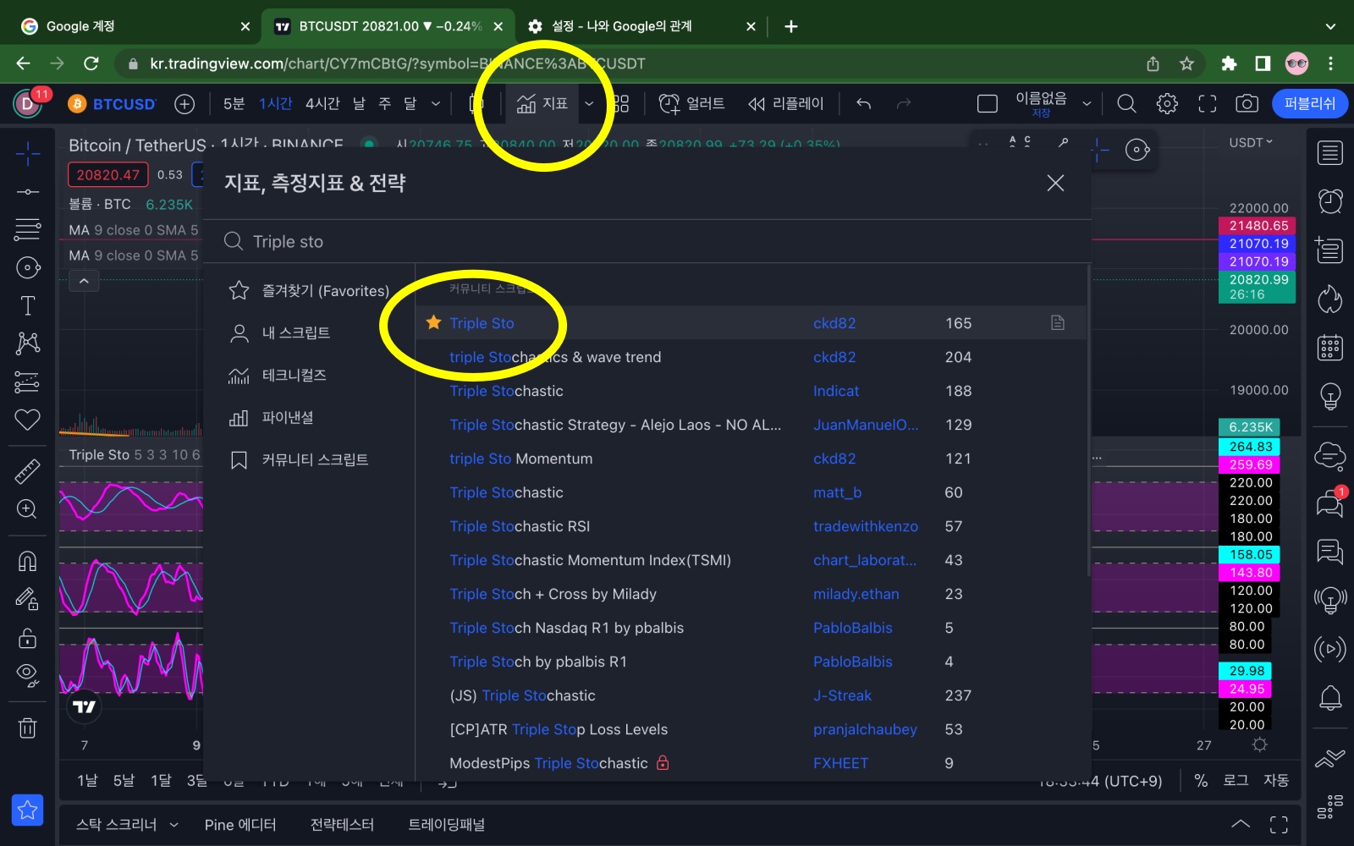Image resolution: width=1354 pixels, height=846 pixels.
Task: Select the Text annotation tool
Action: pos(27,305)
